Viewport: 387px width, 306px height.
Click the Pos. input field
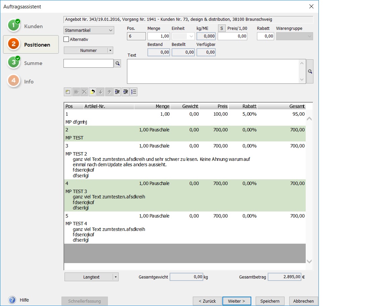coord(136,36)
